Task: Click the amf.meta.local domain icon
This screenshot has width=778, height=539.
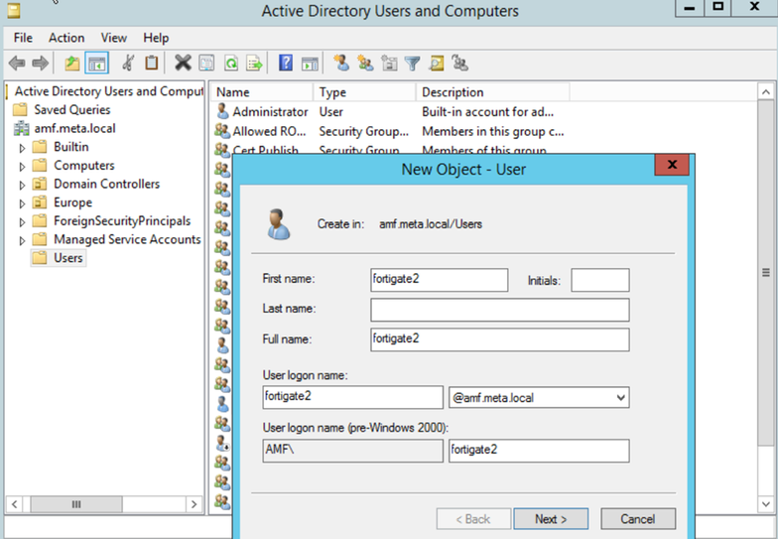Action: 22,129
